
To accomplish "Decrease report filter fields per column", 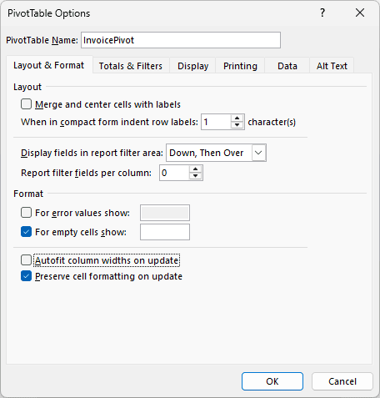I will point(195,176).
